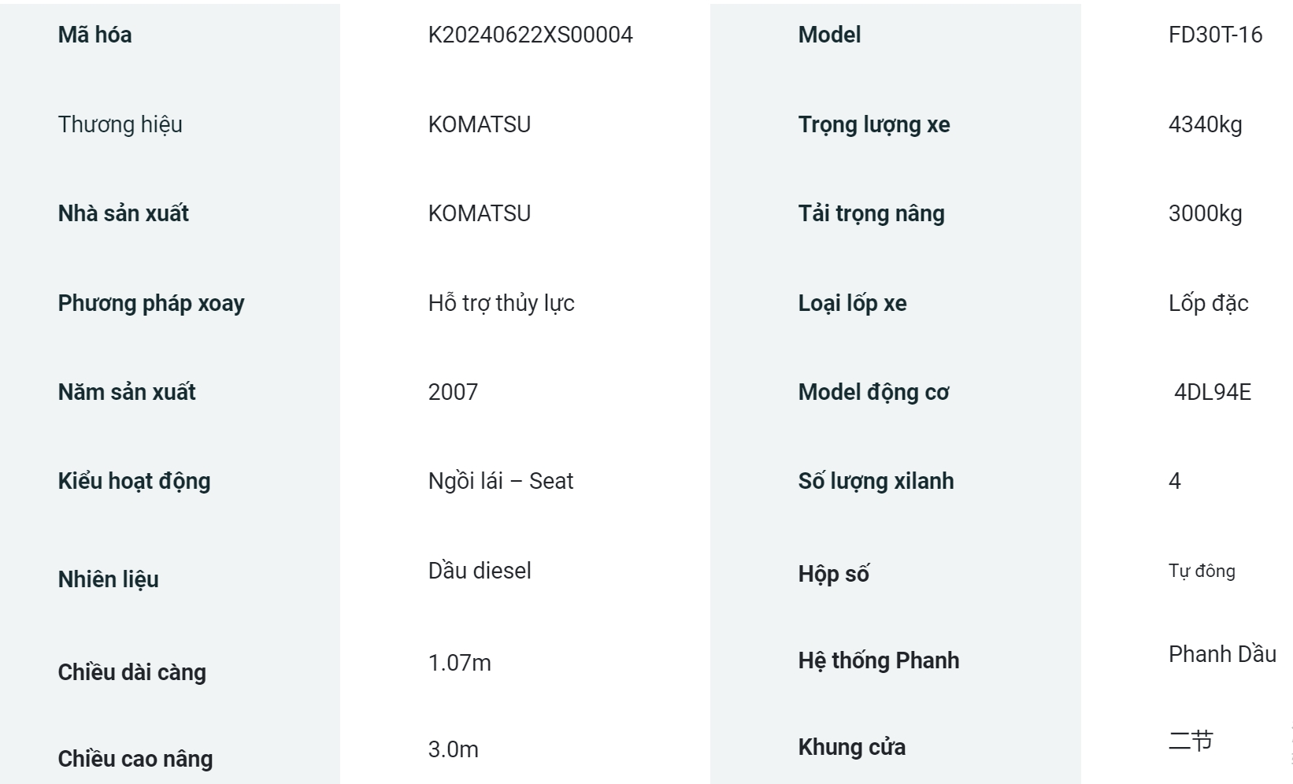Click the KOMATSU value beside Nhà sản xuất

tap(480, 213)
